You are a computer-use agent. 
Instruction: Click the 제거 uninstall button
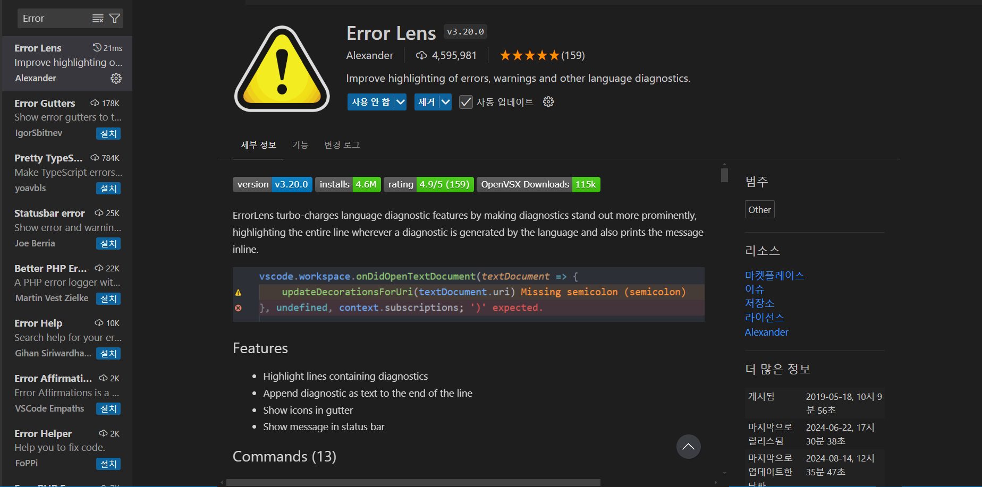point(427,102)
